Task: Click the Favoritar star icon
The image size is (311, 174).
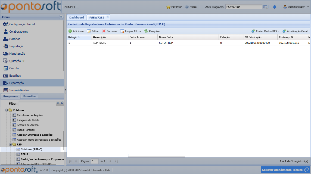Action: [168, 7]
